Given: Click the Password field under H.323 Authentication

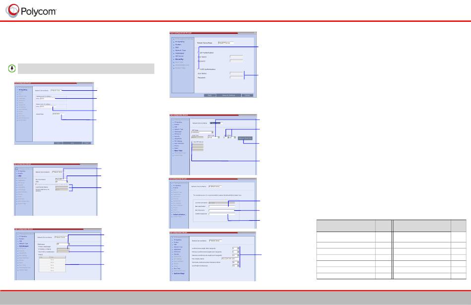Looking at the screenshot, I should pyautogui.click(x=236, y=77).
